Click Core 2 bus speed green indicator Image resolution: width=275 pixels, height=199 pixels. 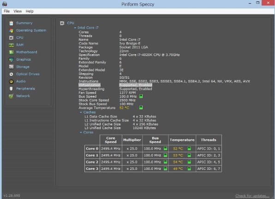coord(165,162)
